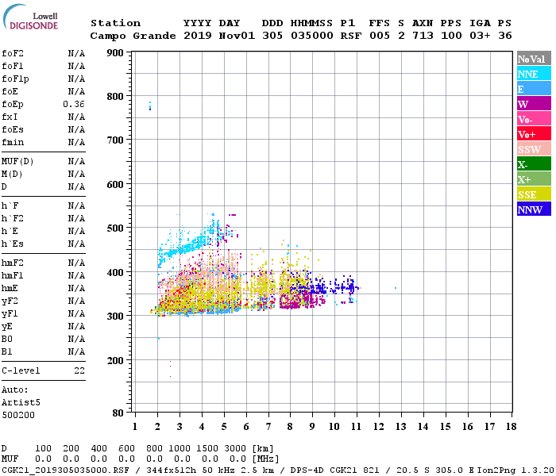Click the IGA value 03+
Viewport: 556px width, 476px height.
pyautogui.click(x=480, y=36)
